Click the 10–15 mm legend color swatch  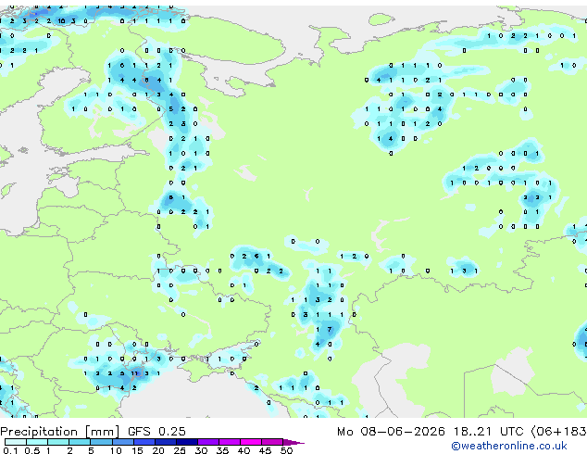[x=123, y=442]
